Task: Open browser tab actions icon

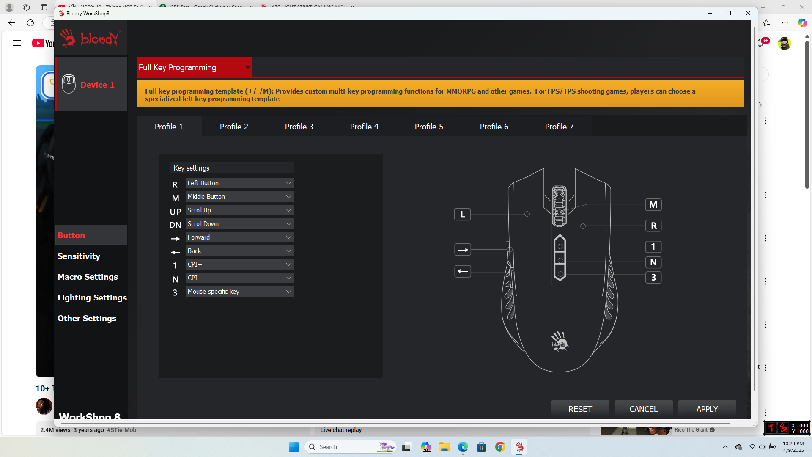Action: (x=44, y=7)
